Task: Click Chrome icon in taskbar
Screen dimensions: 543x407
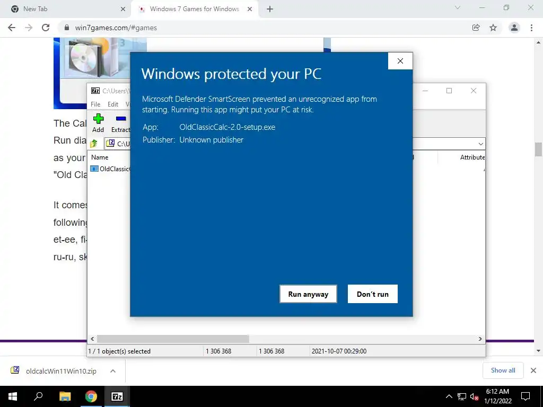Action: click(91, 396)
